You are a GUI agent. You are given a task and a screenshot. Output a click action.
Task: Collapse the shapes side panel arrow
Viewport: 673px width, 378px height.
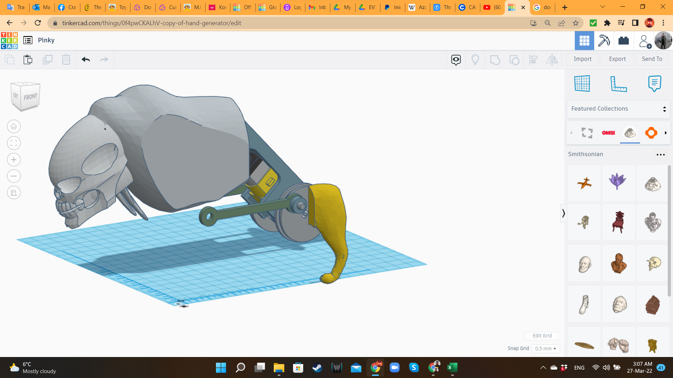pos(563,213)
